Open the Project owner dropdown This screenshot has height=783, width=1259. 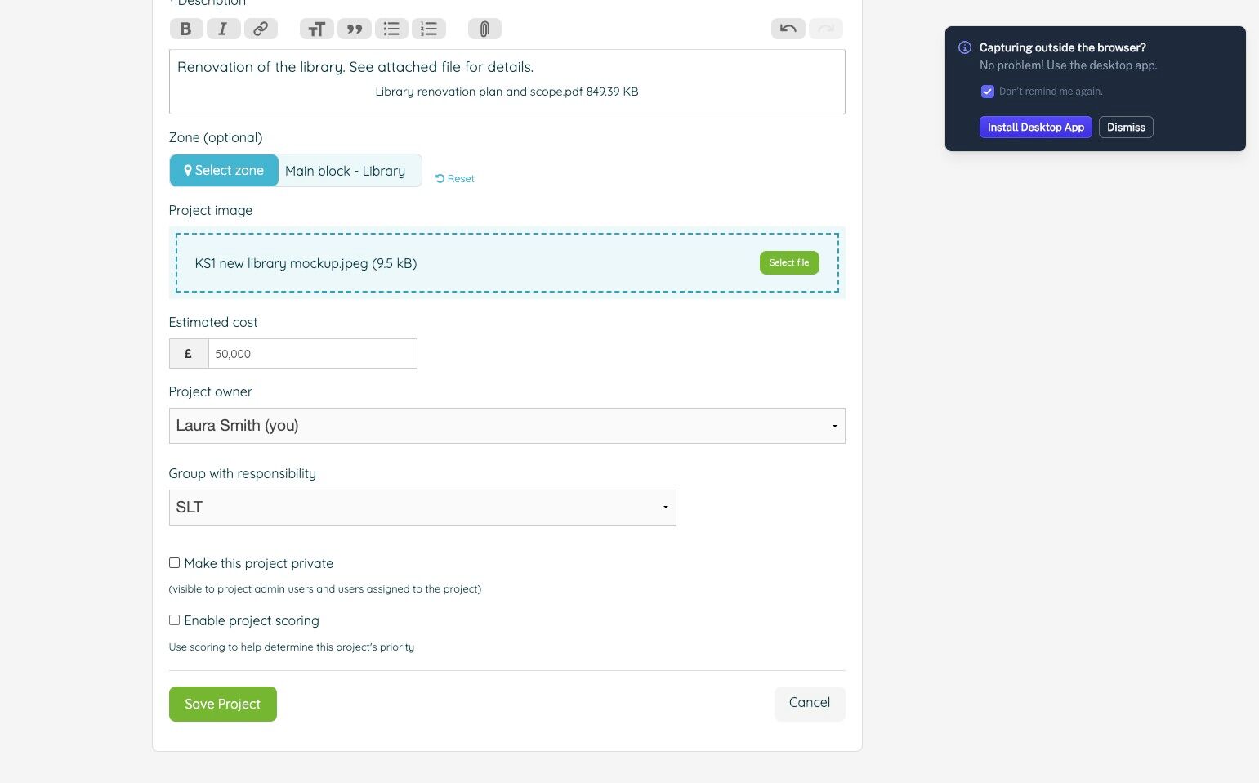(507, 426)
